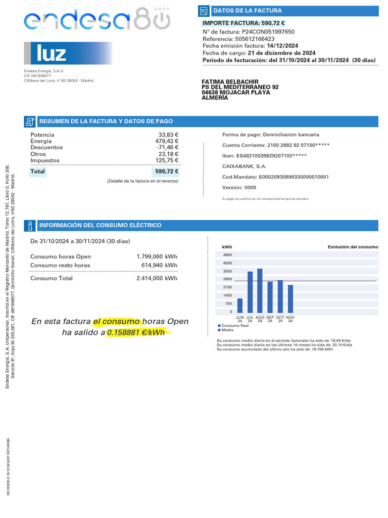Select 'IMPORTE FACTURA: 590,72 €' line

(244, 23)
